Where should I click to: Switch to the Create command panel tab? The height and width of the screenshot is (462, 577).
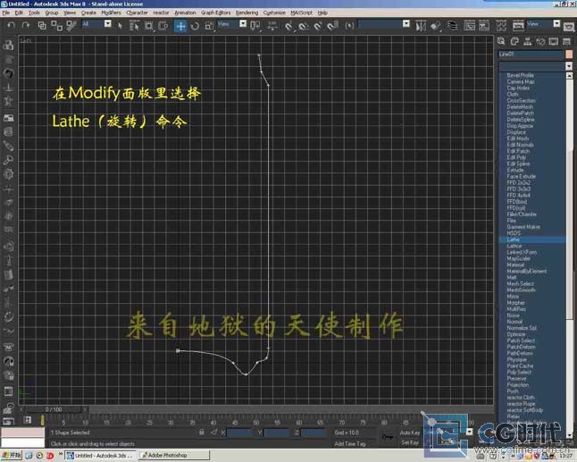coord(501,42)
